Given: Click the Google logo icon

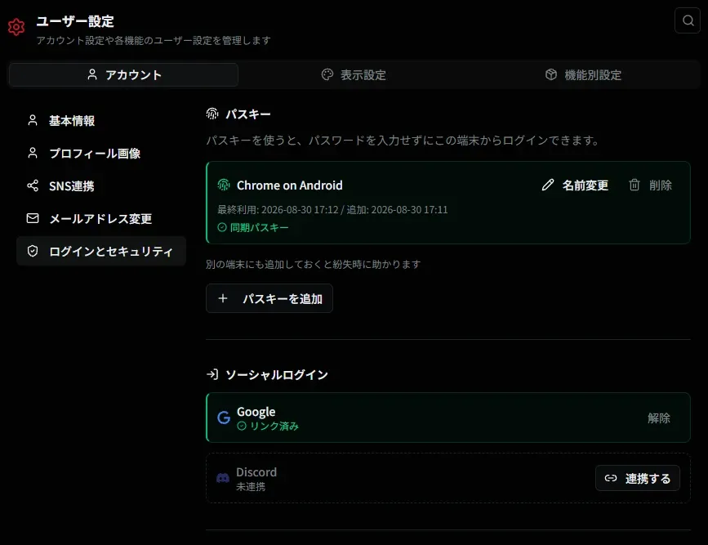Looking at the screenshot, I should (x=224, y=418).
